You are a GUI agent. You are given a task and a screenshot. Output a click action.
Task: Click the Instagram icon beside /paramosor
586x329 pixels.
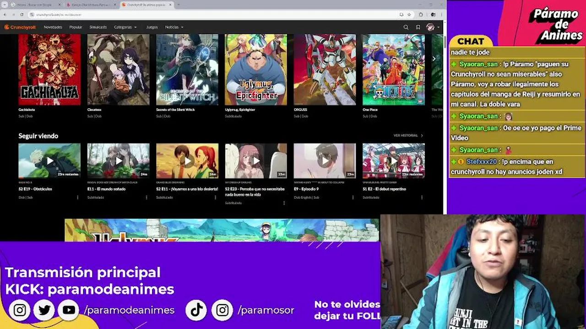[222, 310]
